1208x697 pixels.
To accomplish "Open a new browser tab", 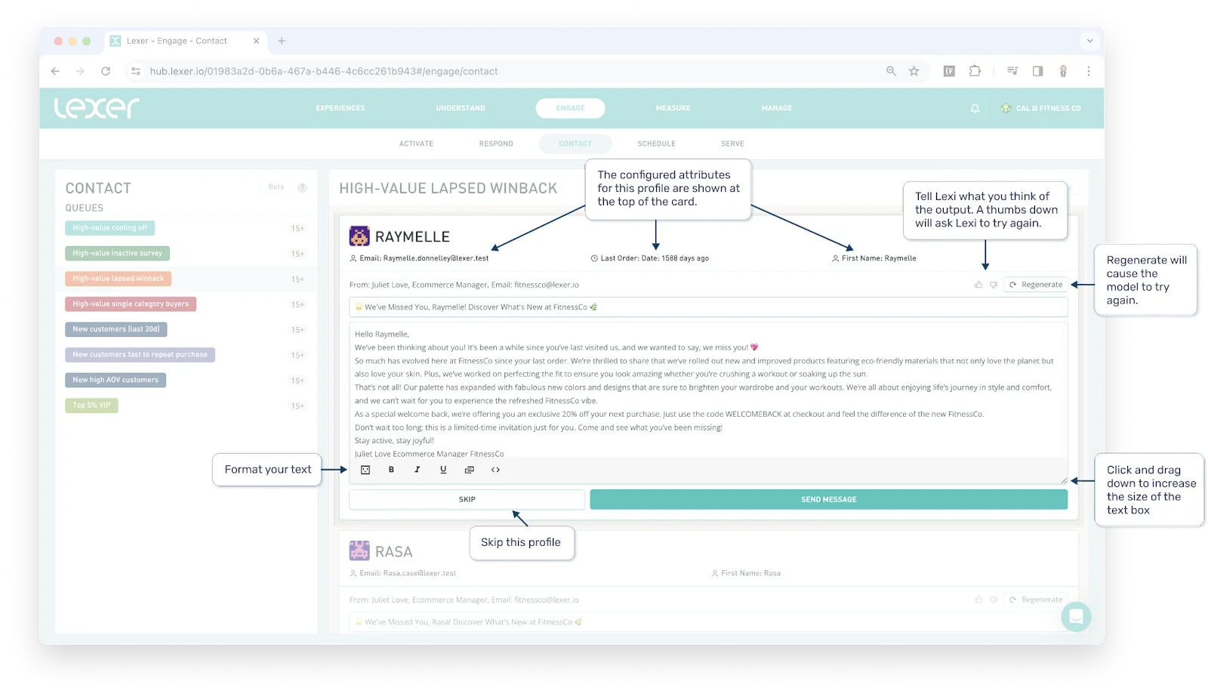I will [282, 41].
